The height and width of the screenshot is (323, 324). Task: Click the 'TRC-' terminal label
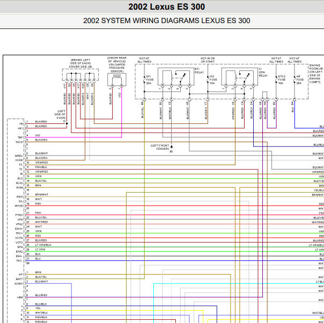pos(19,261)
